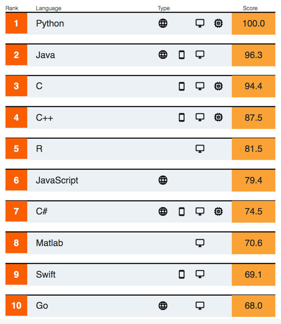281x324 pixels.
Task: Click the 96.3 score cell for Java
Action: (254, 55)
